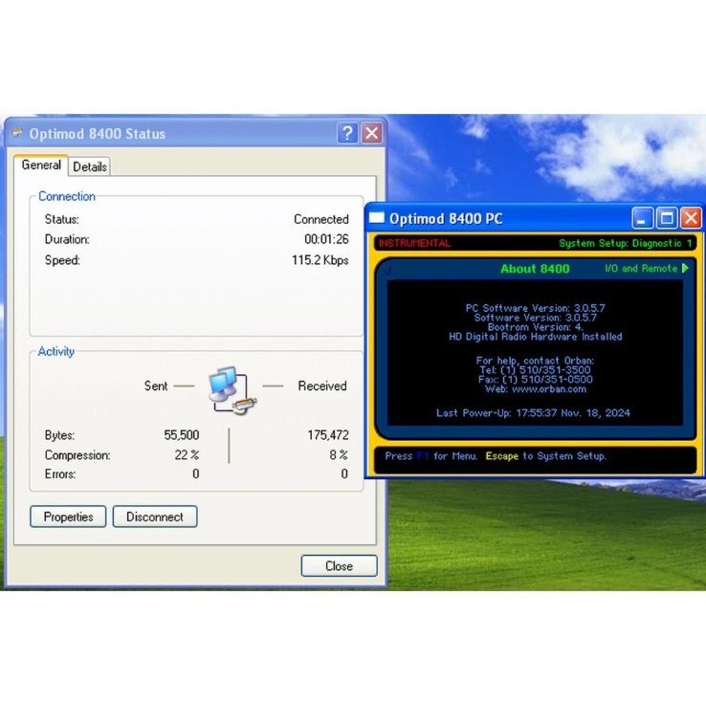The width and height of the screenshot is (706, 705).
Task: Click the green I/O and Remote arrow
Action: (x=685, y=269)
